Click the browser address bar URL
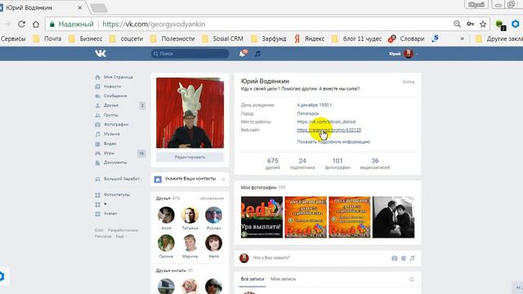523x294 pixels. click(154, 24)
